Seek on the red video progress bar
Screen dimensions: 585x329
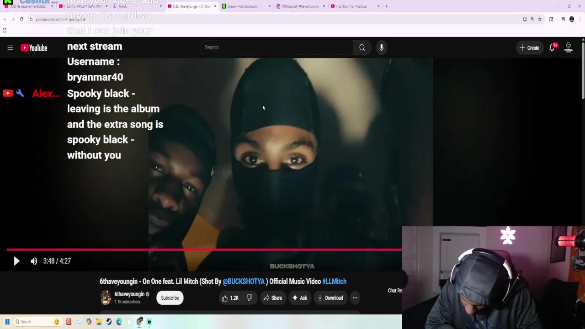[204, 249]
